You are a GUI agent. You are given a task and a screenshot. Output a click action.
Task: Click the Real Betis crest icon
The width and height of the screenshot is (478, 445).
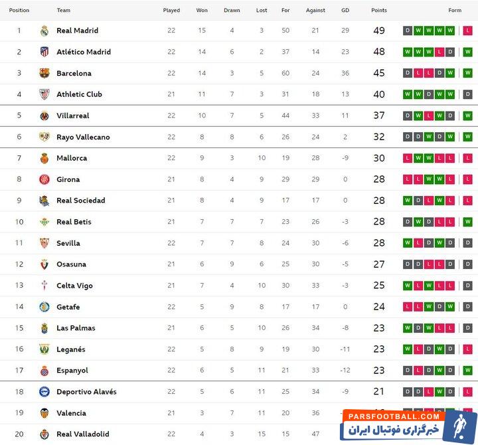click(44, 222)
